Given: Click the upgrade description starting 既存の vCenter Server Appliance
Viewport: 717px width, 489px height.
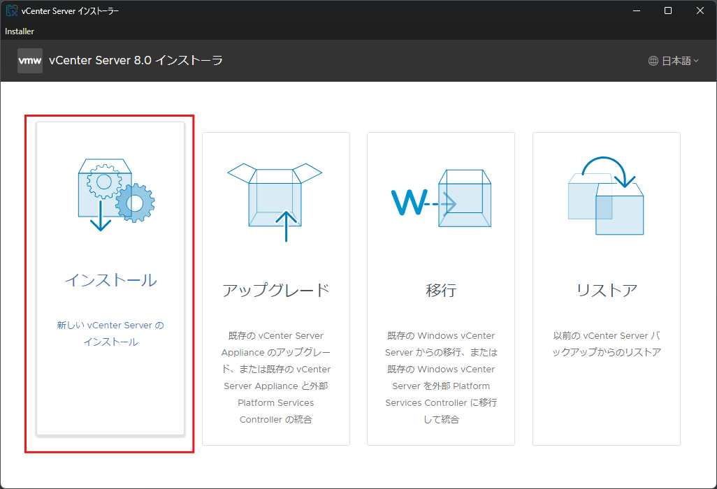Looking at the screenshot, I should pos(276,377).
